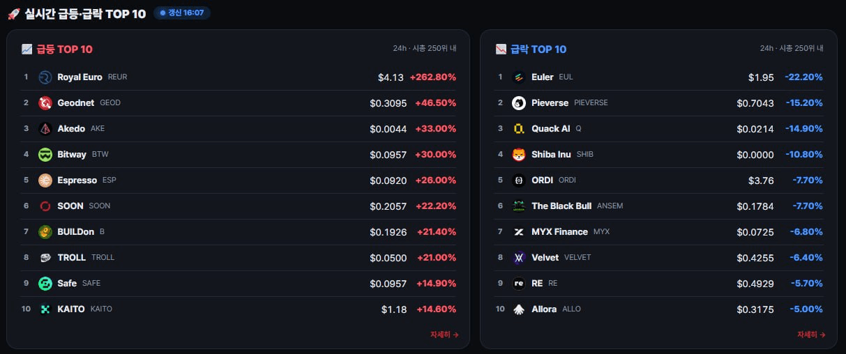Click the Velvet purple icon
The image size is (846, 354).
519,258
